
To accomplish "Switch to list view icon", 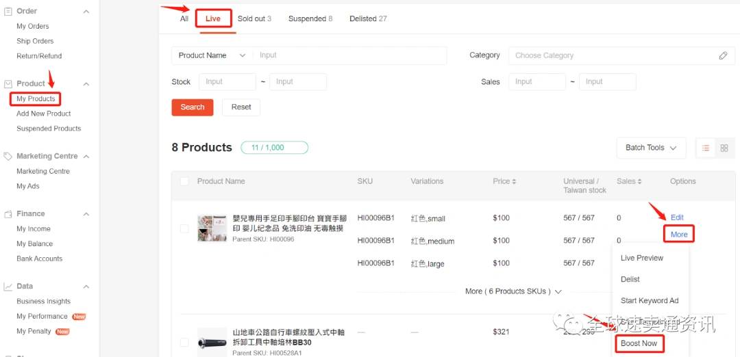I will tap(706, 148).
